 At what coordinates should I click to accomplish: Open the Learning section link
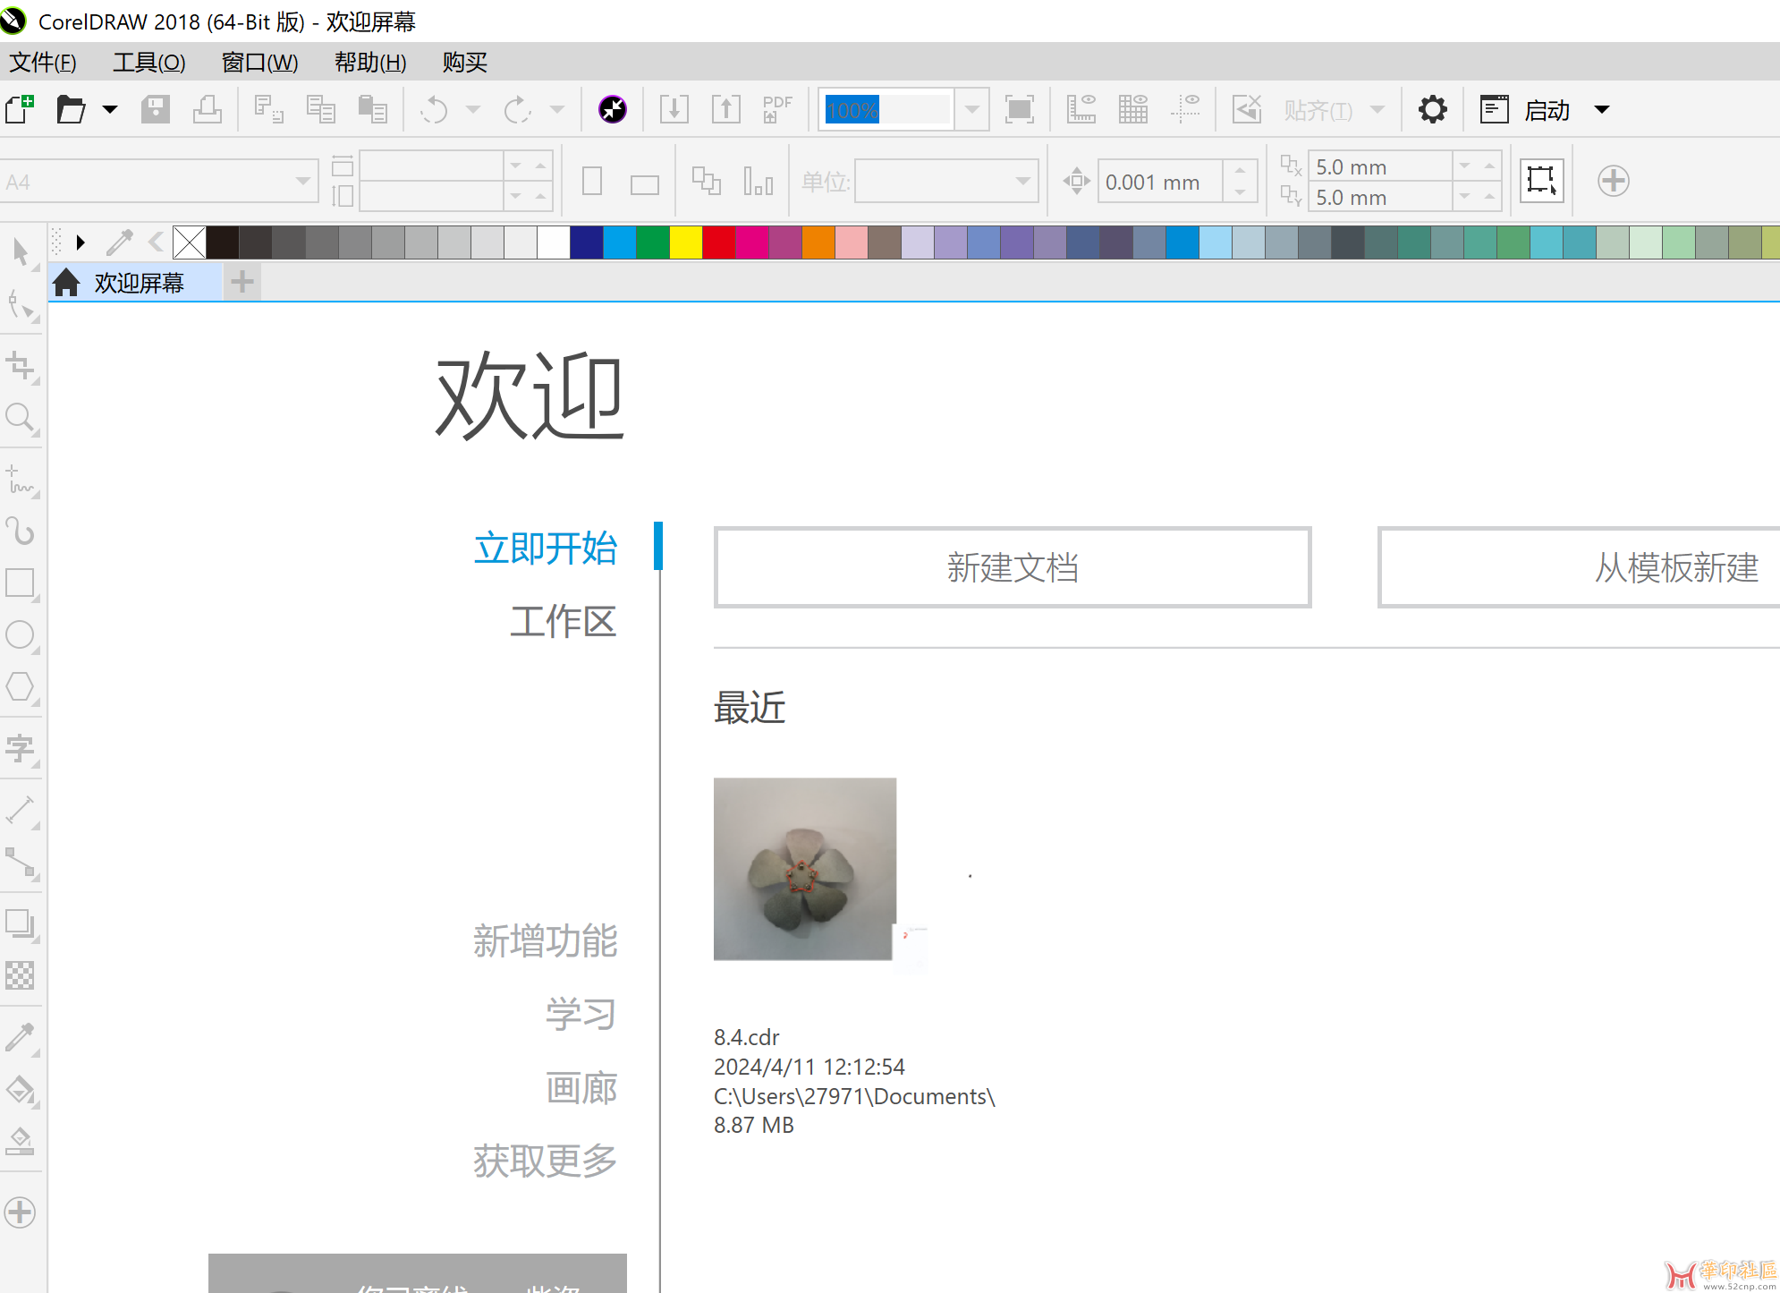(x=581, y=1014)
